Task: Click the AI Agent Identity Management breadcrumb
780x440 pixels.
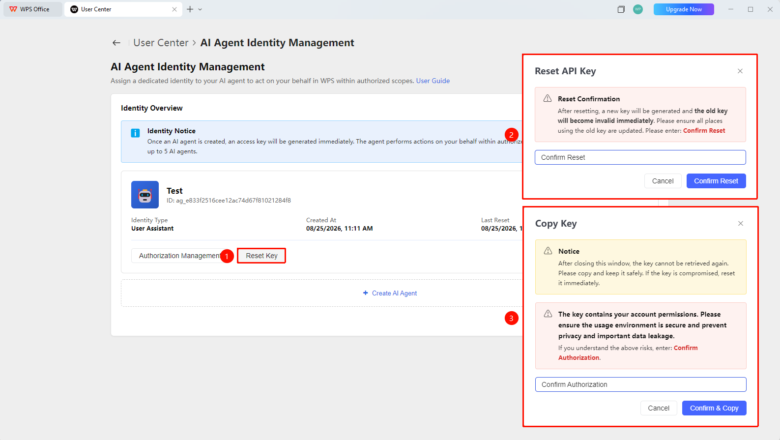Action: (277, 43)
